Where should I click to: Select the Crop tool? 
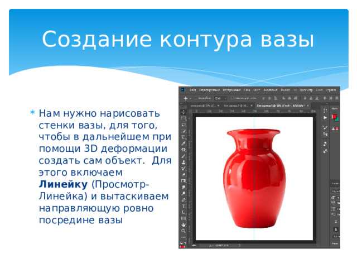(x=184, y=137)
